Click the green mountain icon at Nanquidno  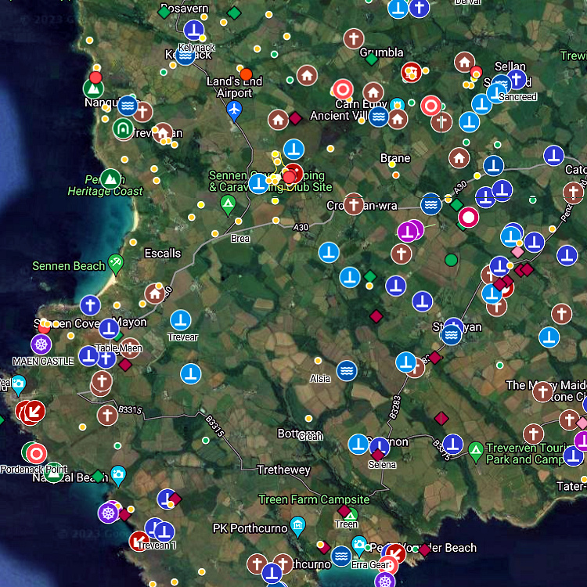(93, 88)
